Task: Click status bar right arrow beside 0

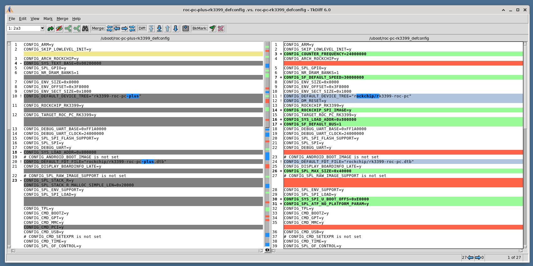Action: [x=478, y=258]
